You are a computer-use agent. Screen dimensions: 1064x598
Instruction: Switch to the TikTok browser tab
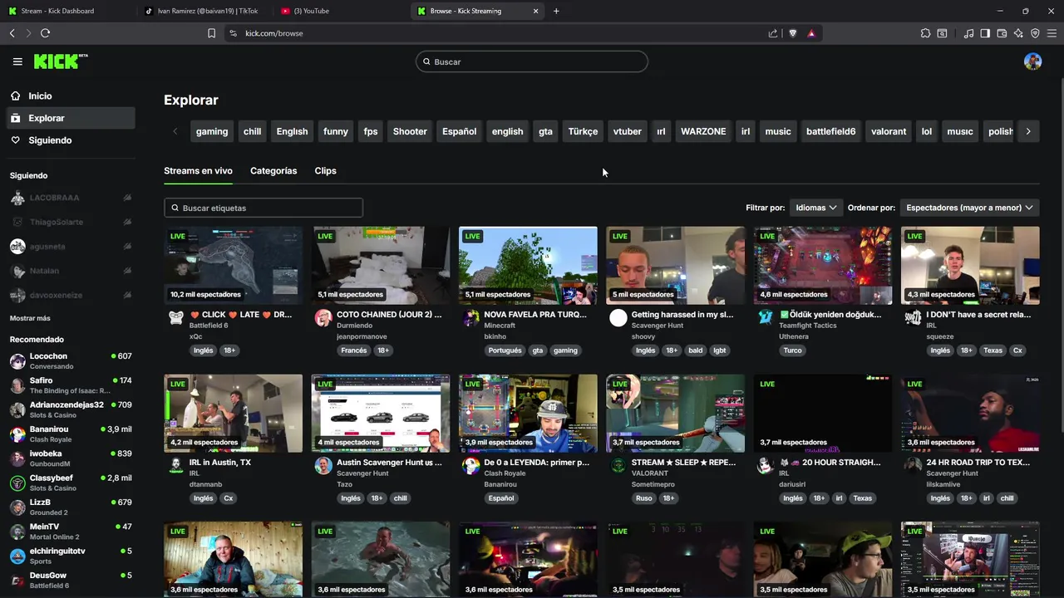(202, 11)
